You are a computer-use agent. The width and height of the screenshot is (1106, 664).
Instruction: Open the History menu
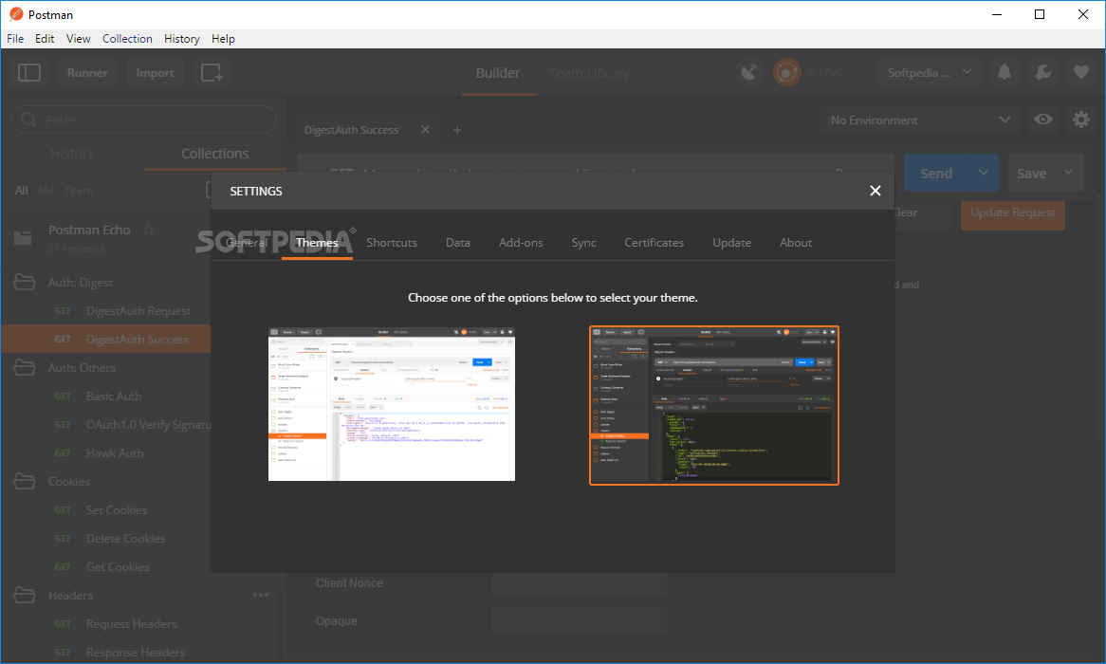(182, 39)
